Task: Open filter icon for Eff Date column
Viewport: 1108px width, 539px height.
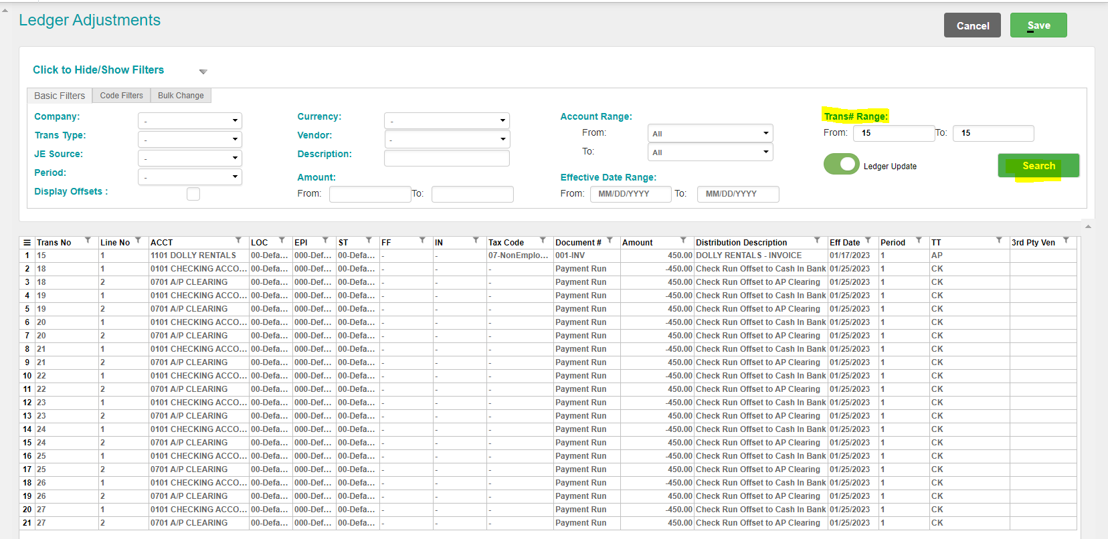Action: click(868, 241)
